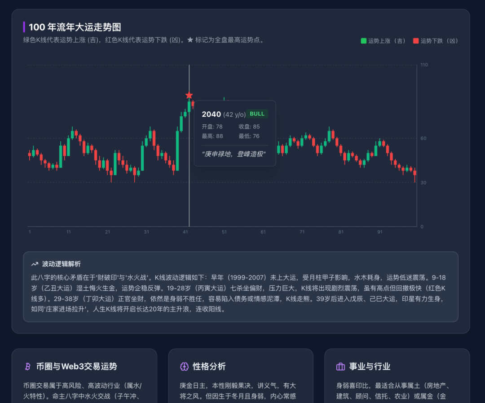Click the x-axis label 41 below the chart

click(x=185, y=232)
